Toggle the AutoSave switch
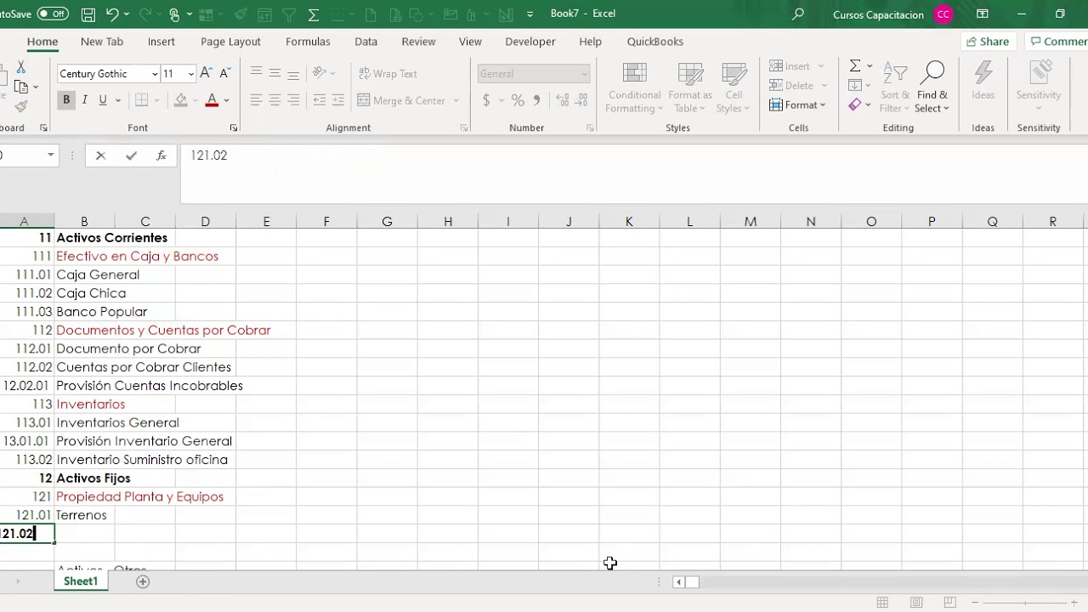The width and height of the screenshot is (1088, 612). click(x=53, y=14)
